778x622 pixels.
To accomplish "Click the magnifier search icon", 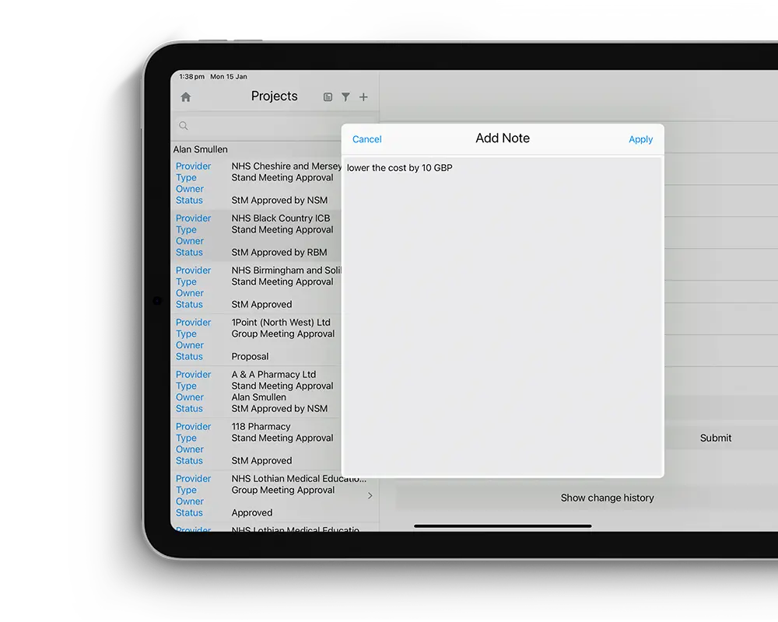I will pos(183,125).
